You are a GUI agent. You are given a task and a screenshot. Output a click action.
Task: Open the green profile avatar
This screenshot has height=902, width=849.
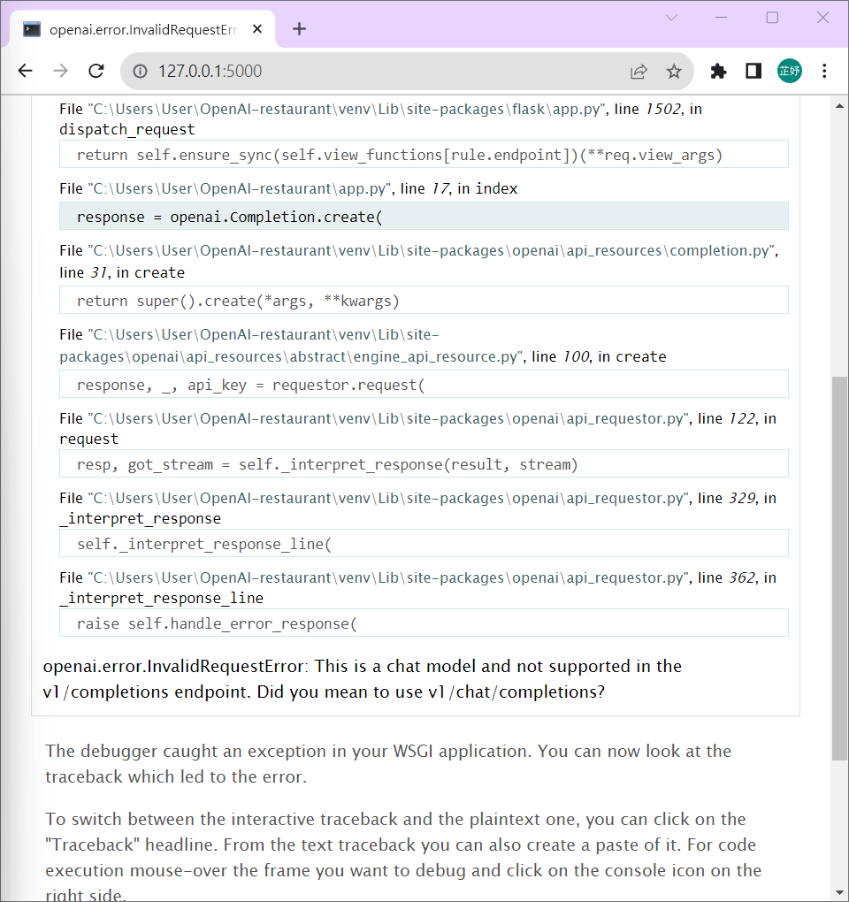(x=789, y=71)
